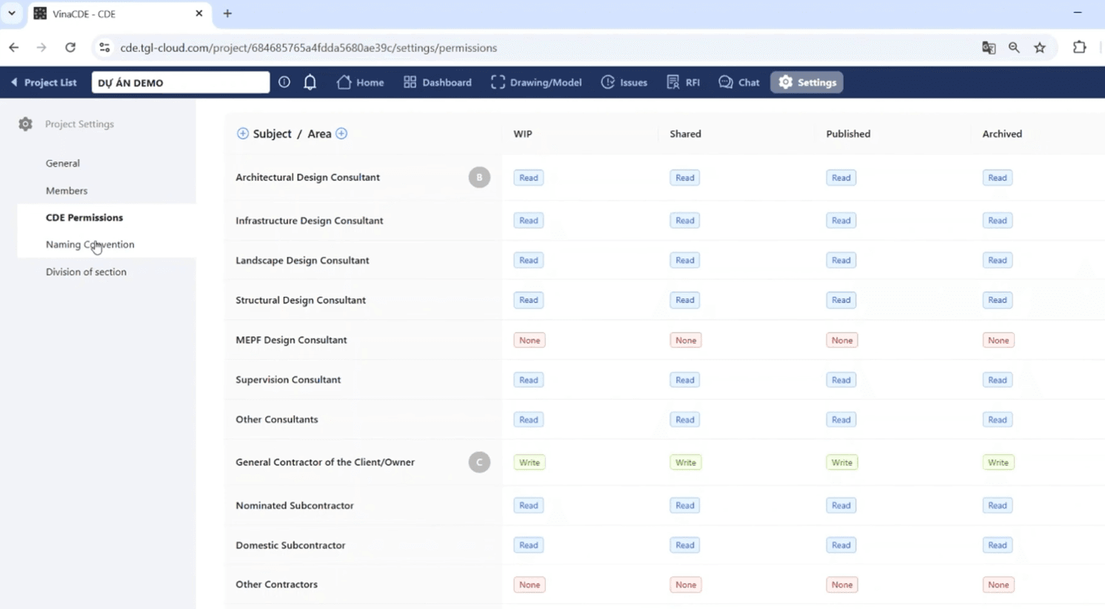Change Other Contractors' Archived None permission
Screen dimensions: 1105x609
coord(998,585)
